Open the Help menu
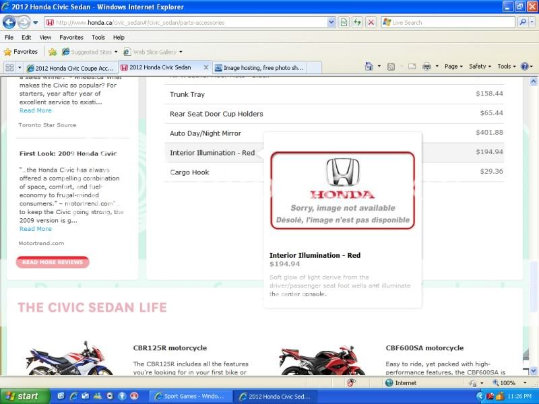The image size is (539, 404). pyautogui.click(x=119, y=38)
